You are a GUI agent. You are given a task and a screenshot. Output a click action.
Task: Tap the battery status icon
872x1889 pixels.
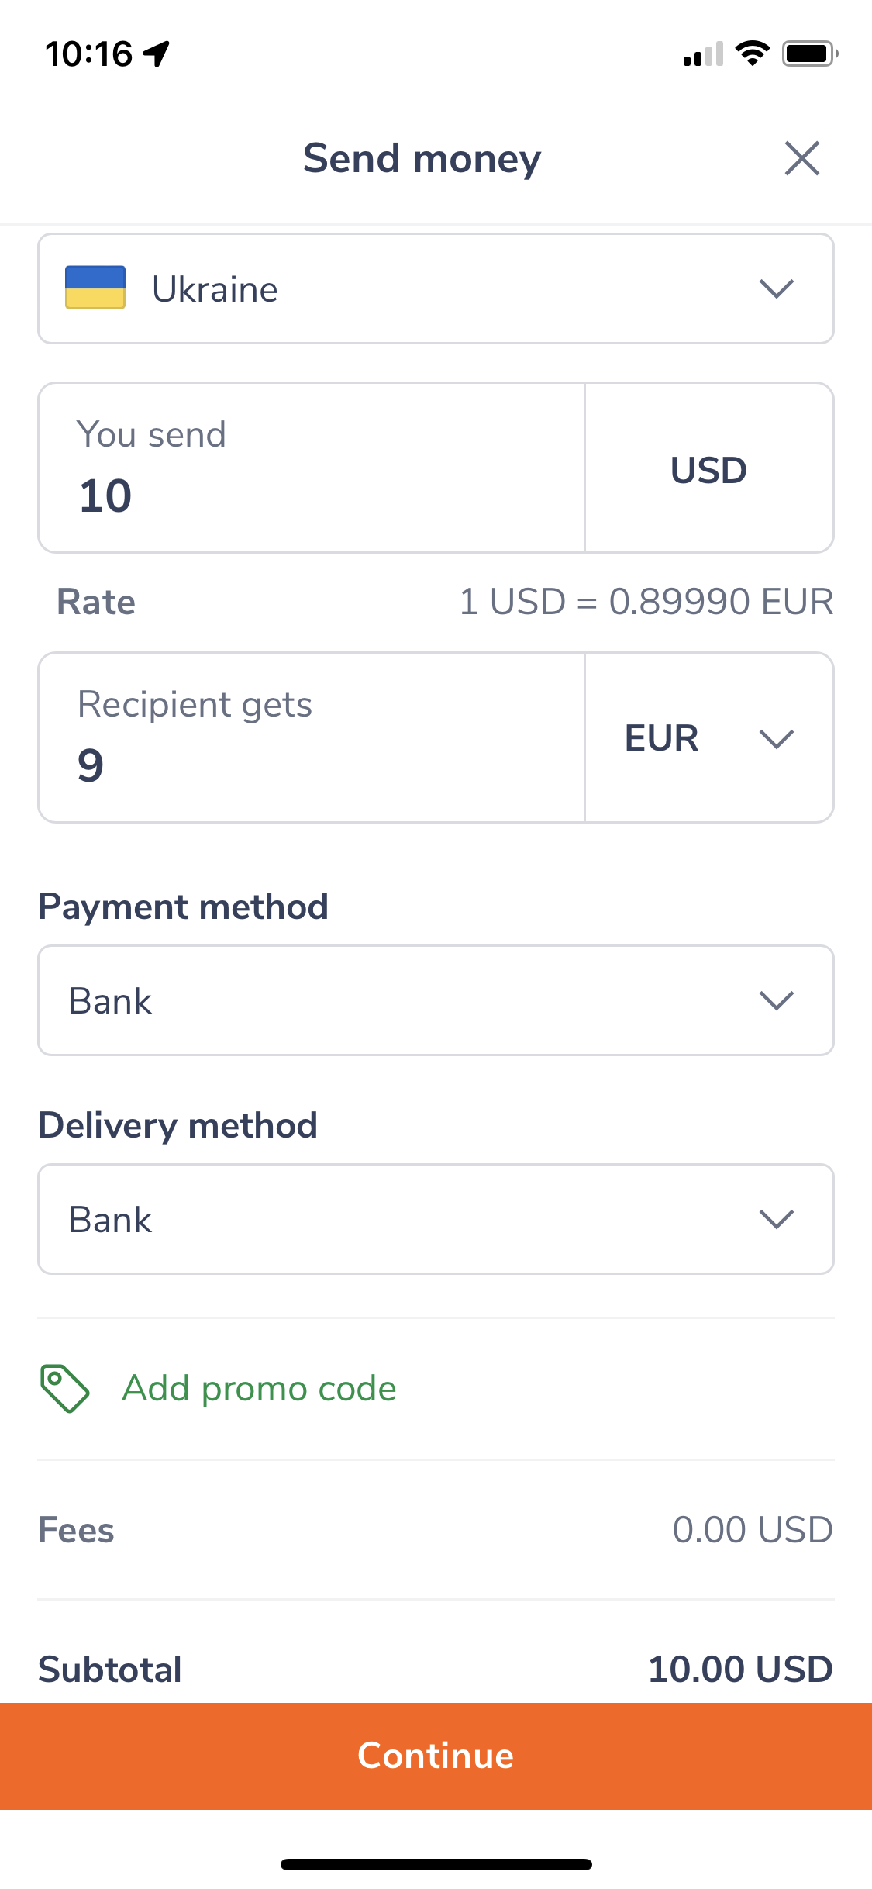click(x=810, y=54)
